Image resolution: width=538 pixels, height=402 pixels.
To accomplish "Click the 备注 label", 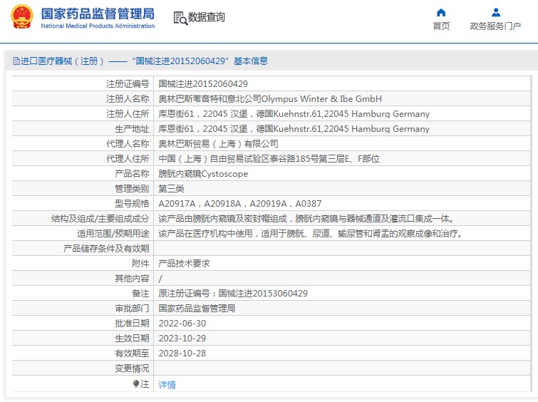I will [140, 294].
